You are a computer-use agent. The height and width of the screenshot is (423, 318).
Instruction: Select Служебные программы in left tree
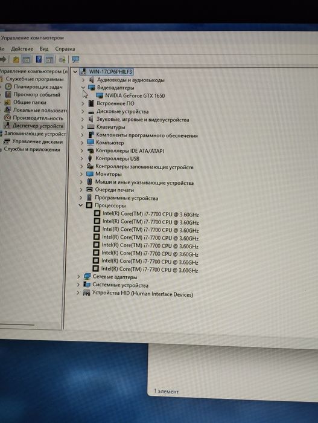[x=34, y=79]
